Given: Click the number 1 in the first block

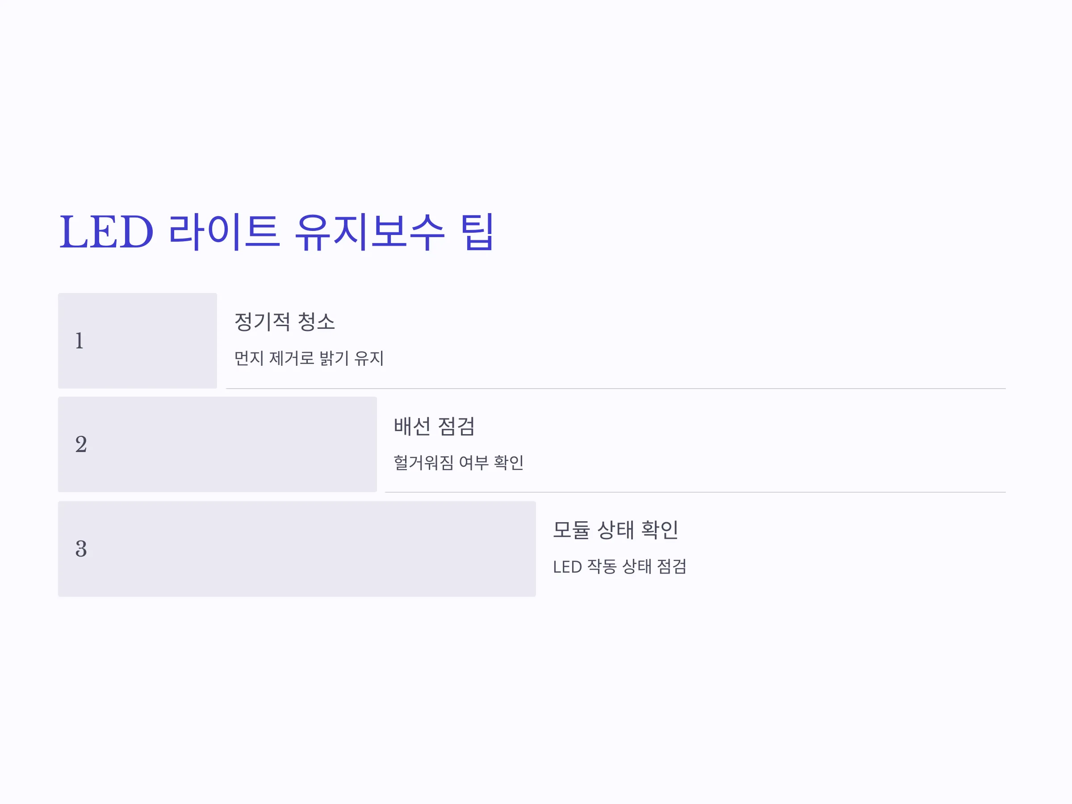Looking at the screenshot, I should coord(80,341).
